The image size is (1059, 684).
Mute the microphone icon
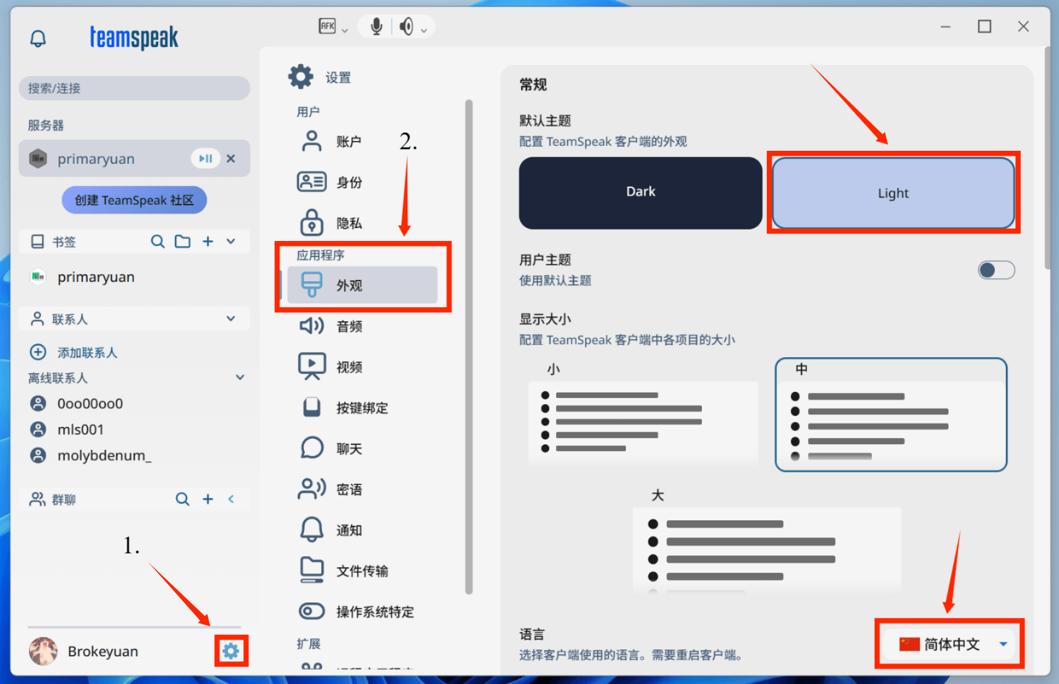[376, 26]
